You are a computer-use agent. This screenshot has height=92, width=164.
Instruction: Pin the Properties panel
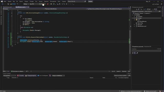159,49
